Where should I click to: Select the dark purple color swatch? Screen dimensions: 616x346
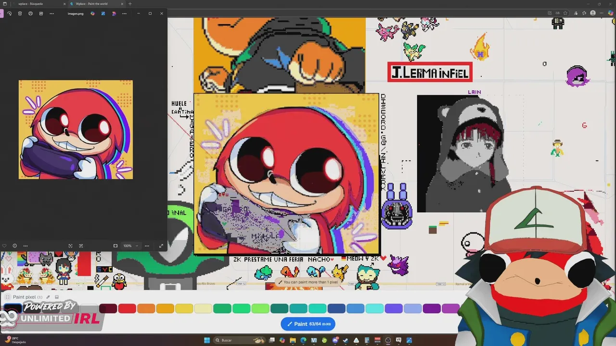432,309
